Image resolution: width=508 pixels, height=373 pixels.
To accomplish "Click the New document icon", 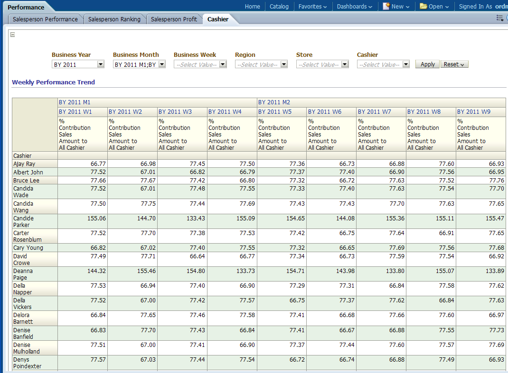I will 386,6.
